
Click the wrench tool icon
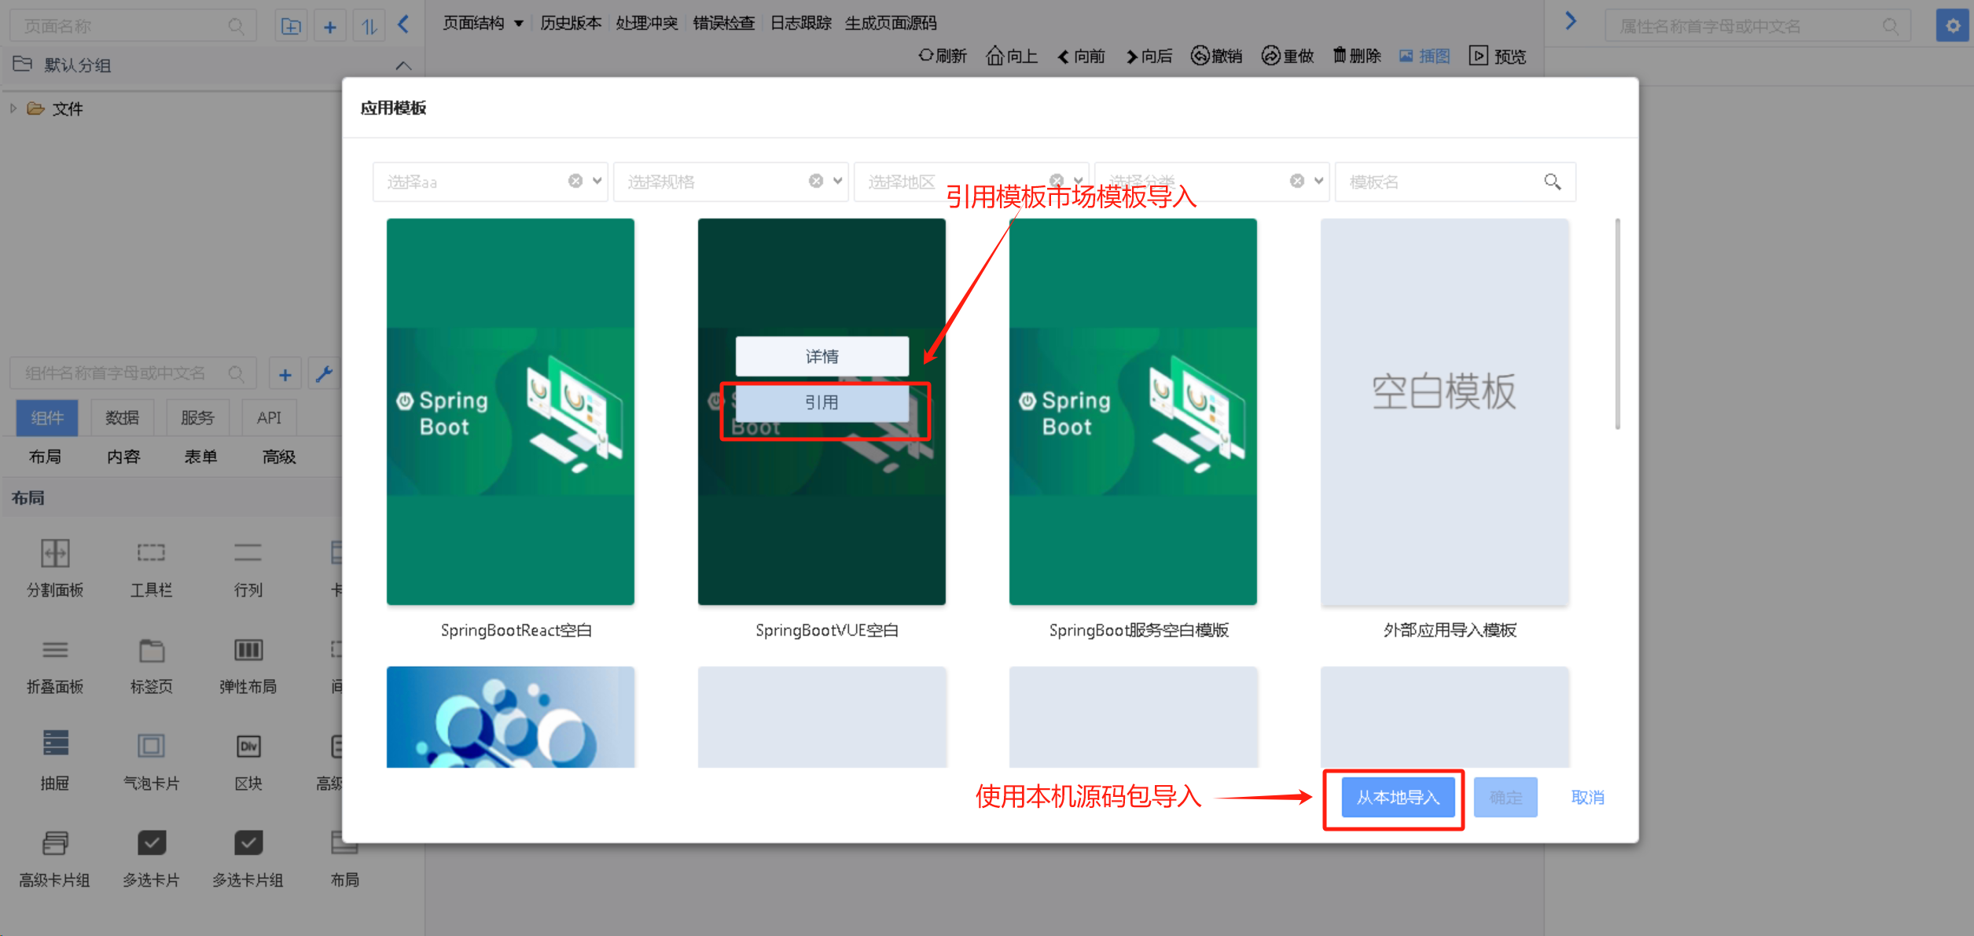coord(324,374)
